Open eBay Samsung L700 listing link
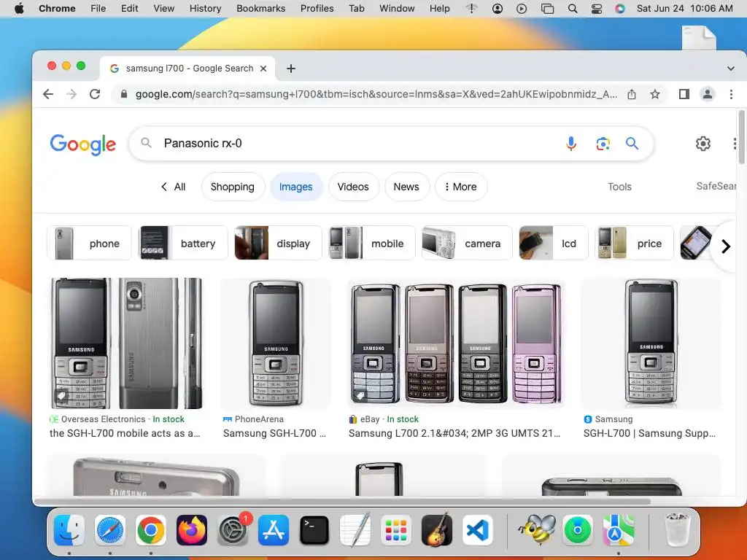 [x=454, y=433]
